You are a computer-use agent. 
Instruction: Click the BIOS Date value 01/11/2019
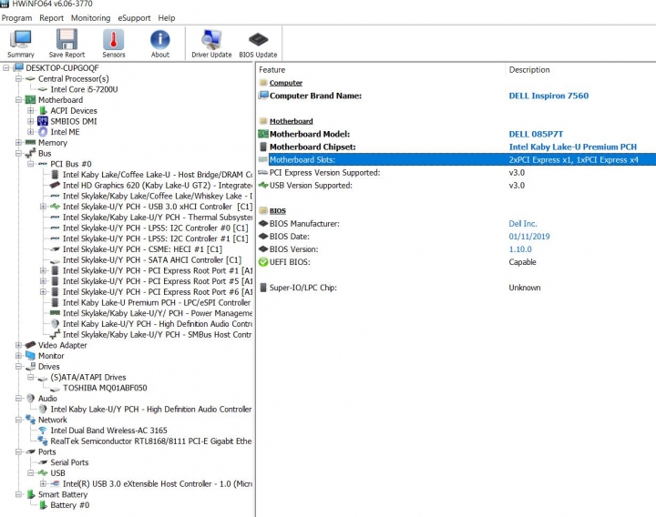click(529, 237)
